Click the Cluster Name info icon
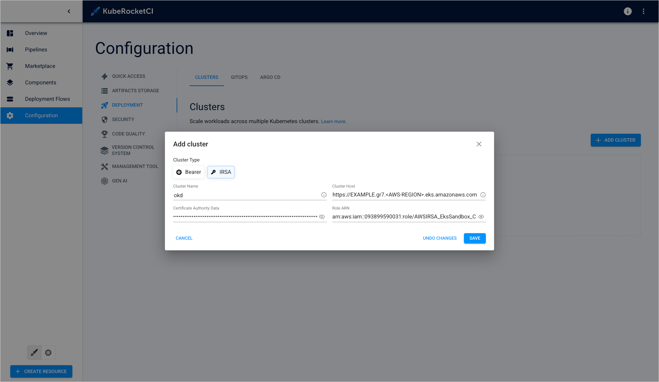The height and width of the screenshot is (382, 659). (324, 195)
